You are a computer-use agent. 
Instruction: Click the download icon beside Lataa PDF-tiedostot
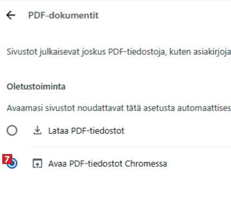click(37, 130)
